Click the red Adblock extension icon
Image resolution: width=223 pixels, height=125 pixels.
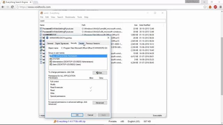point(215,7)
